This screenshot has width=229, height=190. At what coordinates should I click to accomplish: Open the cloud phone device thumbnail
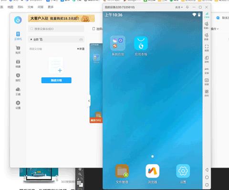click(96, 83)
